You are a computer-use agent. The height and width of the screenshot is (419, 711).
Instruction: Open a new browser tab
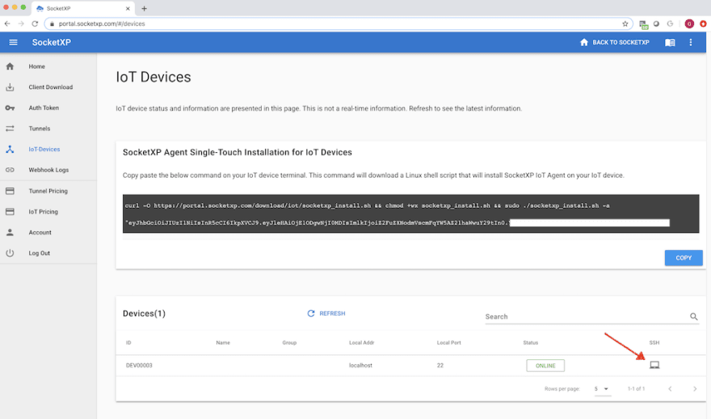[144, 8]
